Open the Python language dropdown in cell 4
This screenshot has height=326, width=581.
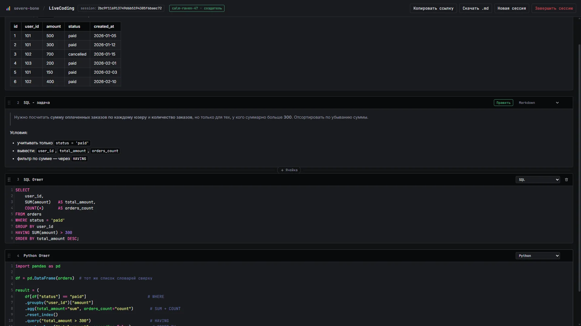(x=538, y=256)
